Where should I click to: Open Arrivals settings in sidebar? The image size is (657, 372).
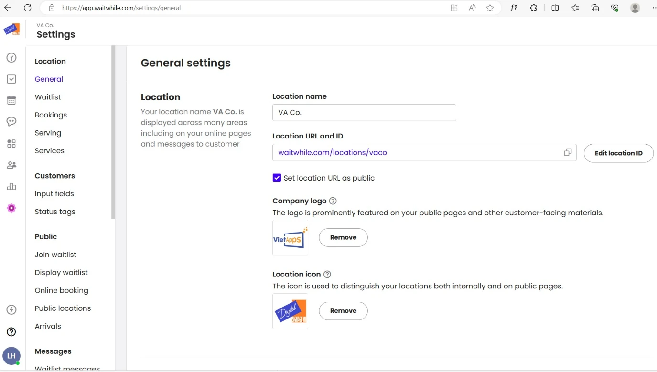click(x=48, y=326)
